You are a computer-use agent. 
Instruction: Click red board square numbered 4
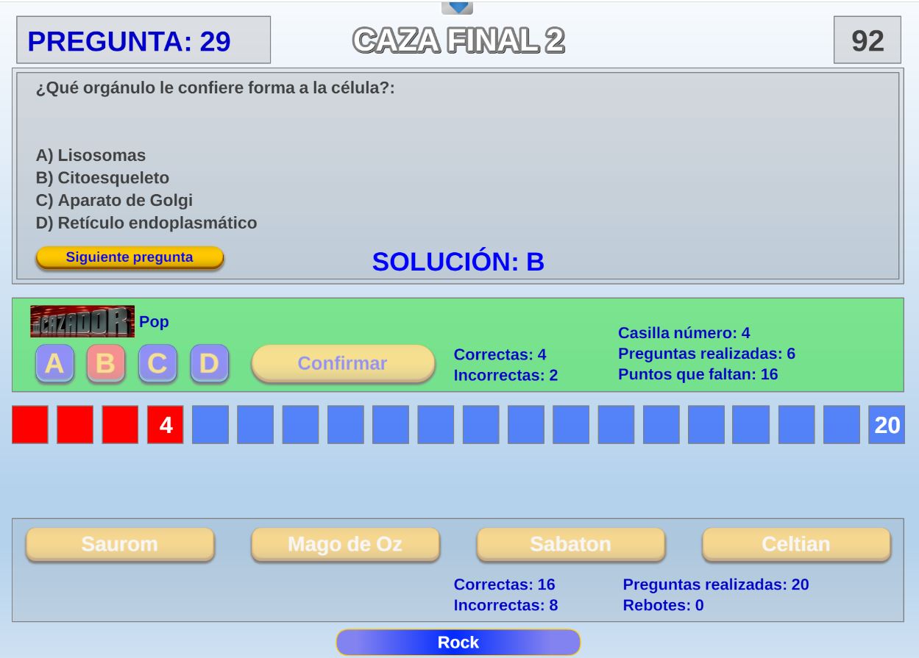[x=166, y=425]
